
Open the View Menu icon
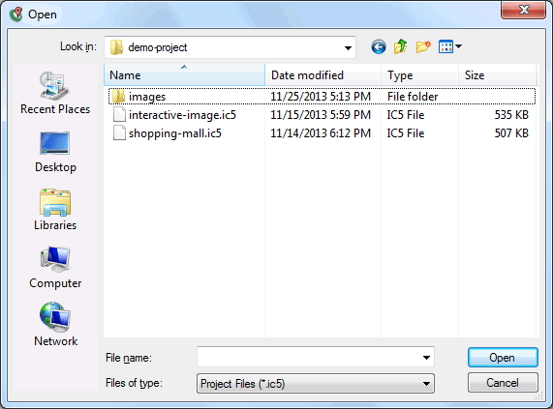click(x=449, y=46)
